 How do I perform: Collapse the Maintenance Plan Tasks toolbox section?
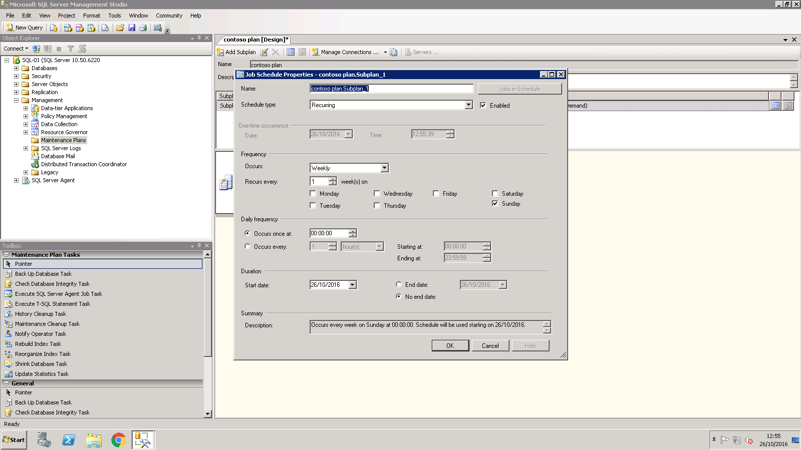tap(6, 254)
